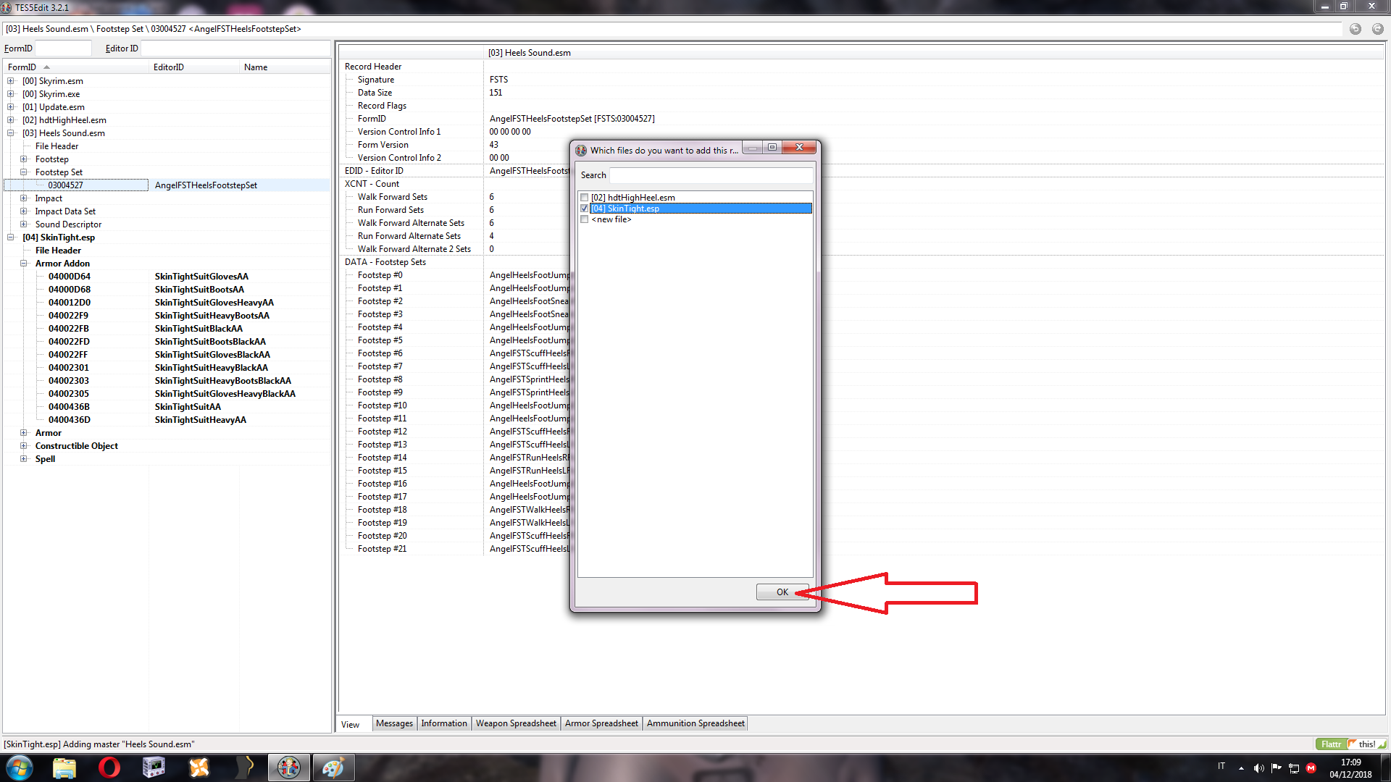Collapse the Footstep Set group
This screenshot has height=782, width=1391.
[x=24, y=172]
